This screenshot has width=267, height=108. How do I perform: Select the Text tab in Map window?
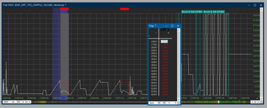(x=152, y=103)
